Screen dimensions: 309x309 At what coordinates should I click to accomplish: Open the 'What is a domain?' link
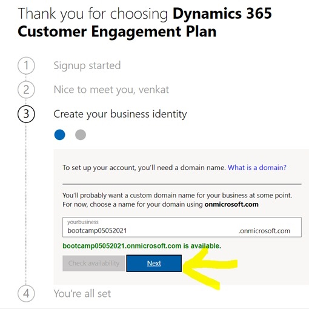point(257,167)
